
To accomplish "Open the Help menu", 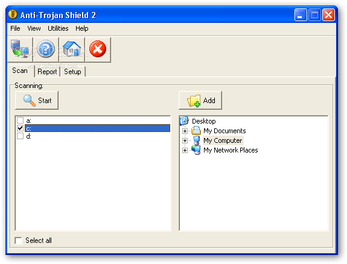I will (x=82, y=28).
